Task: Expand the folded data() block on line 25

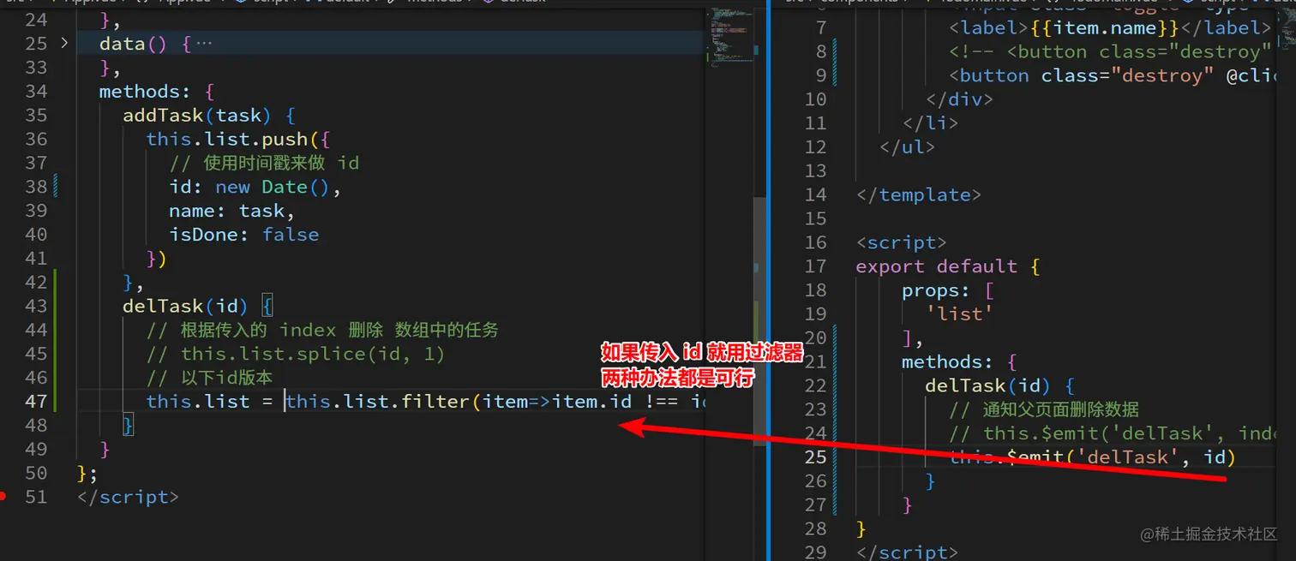Action: tap(63, 43)
